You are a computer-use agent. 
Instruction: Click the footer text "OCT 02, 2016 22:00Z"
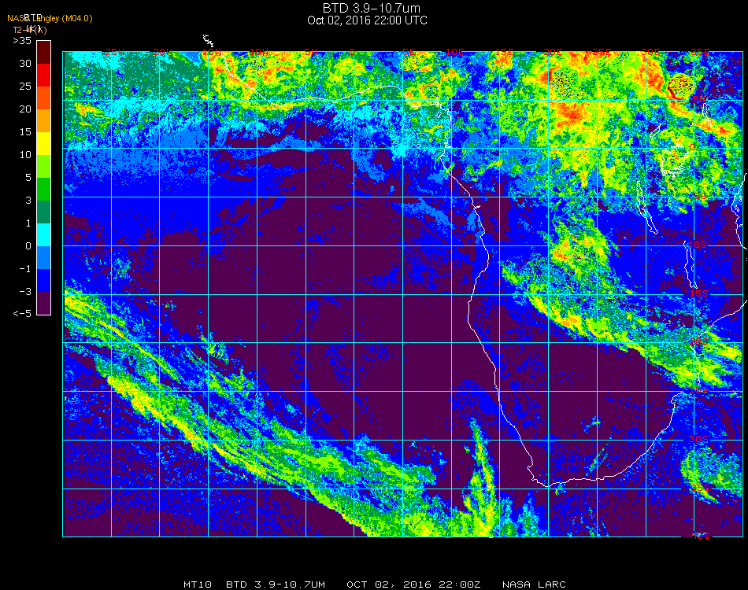point(413,584)
